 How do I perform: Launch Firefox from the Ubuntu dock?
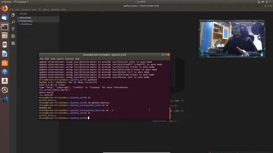point(5,8)
